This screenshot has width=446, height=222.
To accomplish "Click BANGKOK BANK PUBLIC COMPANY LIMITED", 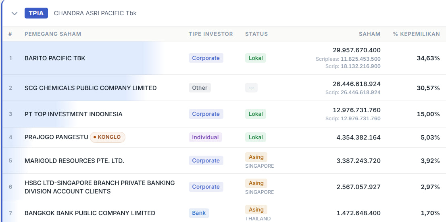I will [x=90, y=213].
